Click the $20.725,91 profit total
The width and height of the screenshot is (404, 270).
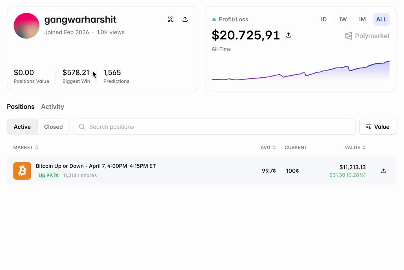[246, 35]
